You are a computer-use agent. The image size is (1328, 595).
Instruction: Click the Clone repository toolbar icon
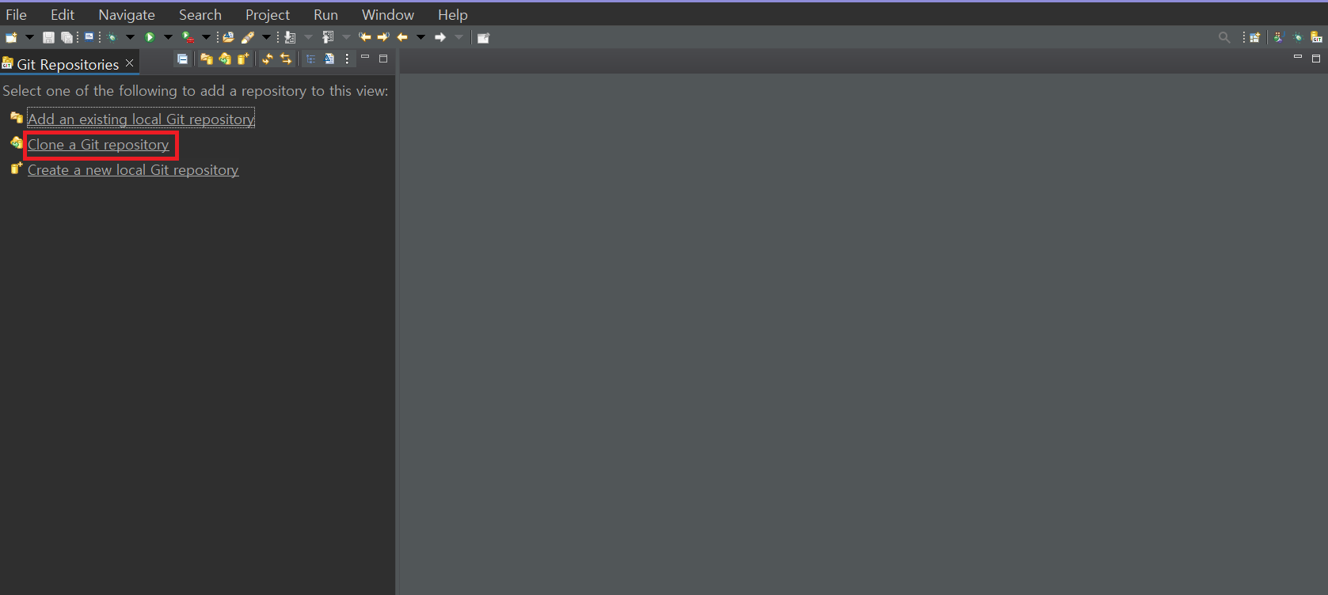point(225,59)
